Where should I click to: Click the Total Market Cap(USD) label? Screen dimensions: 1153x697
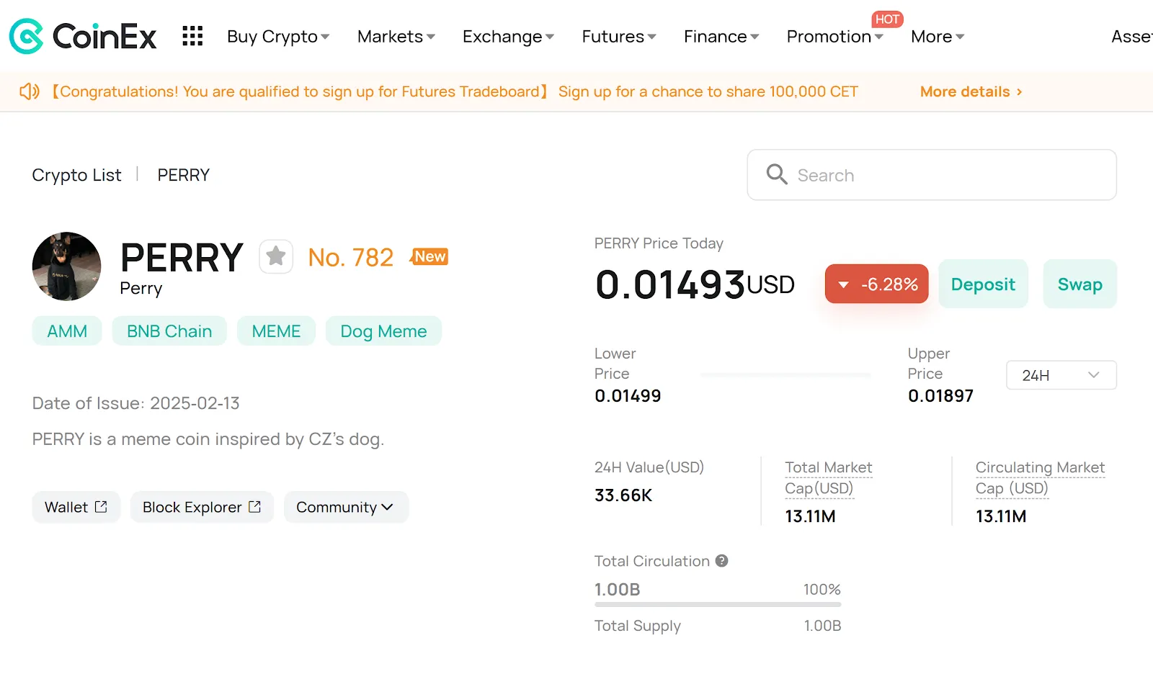click(829, 477)
